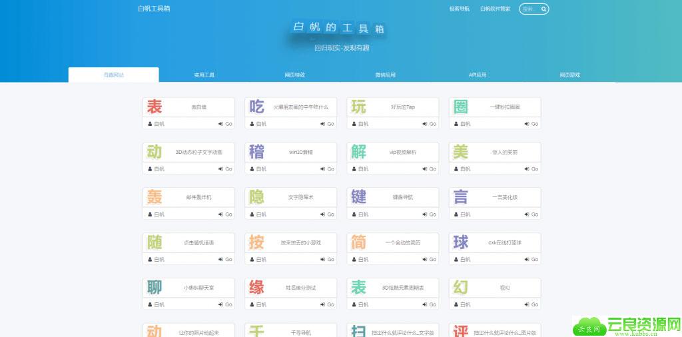
Task: Open the 网页特效 tab
Action: 294,75
